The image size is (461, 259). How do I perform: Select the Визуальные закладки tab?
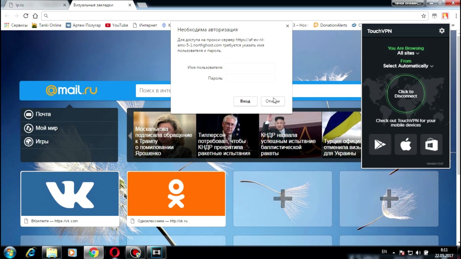pyautogui.click(x=102, y=5)
